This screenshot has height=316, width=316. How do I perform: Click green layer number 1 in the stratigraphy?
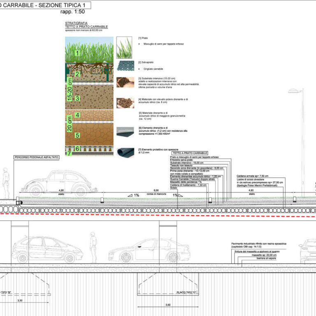[76, 53]
